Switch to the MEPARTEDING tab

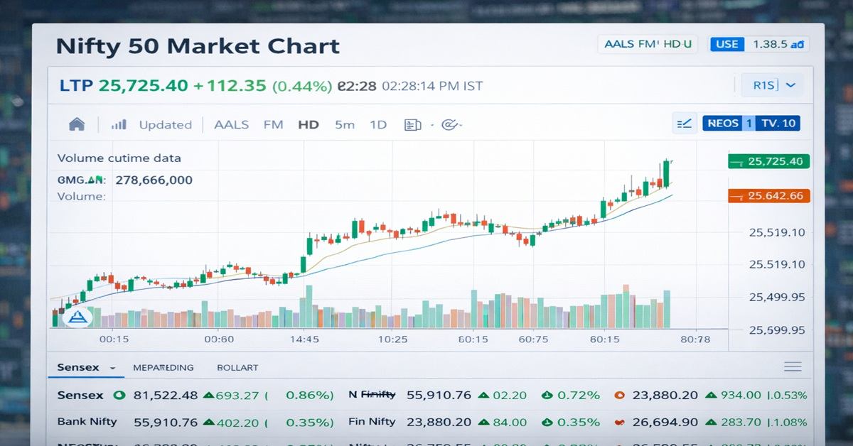(x=163, y=367)
